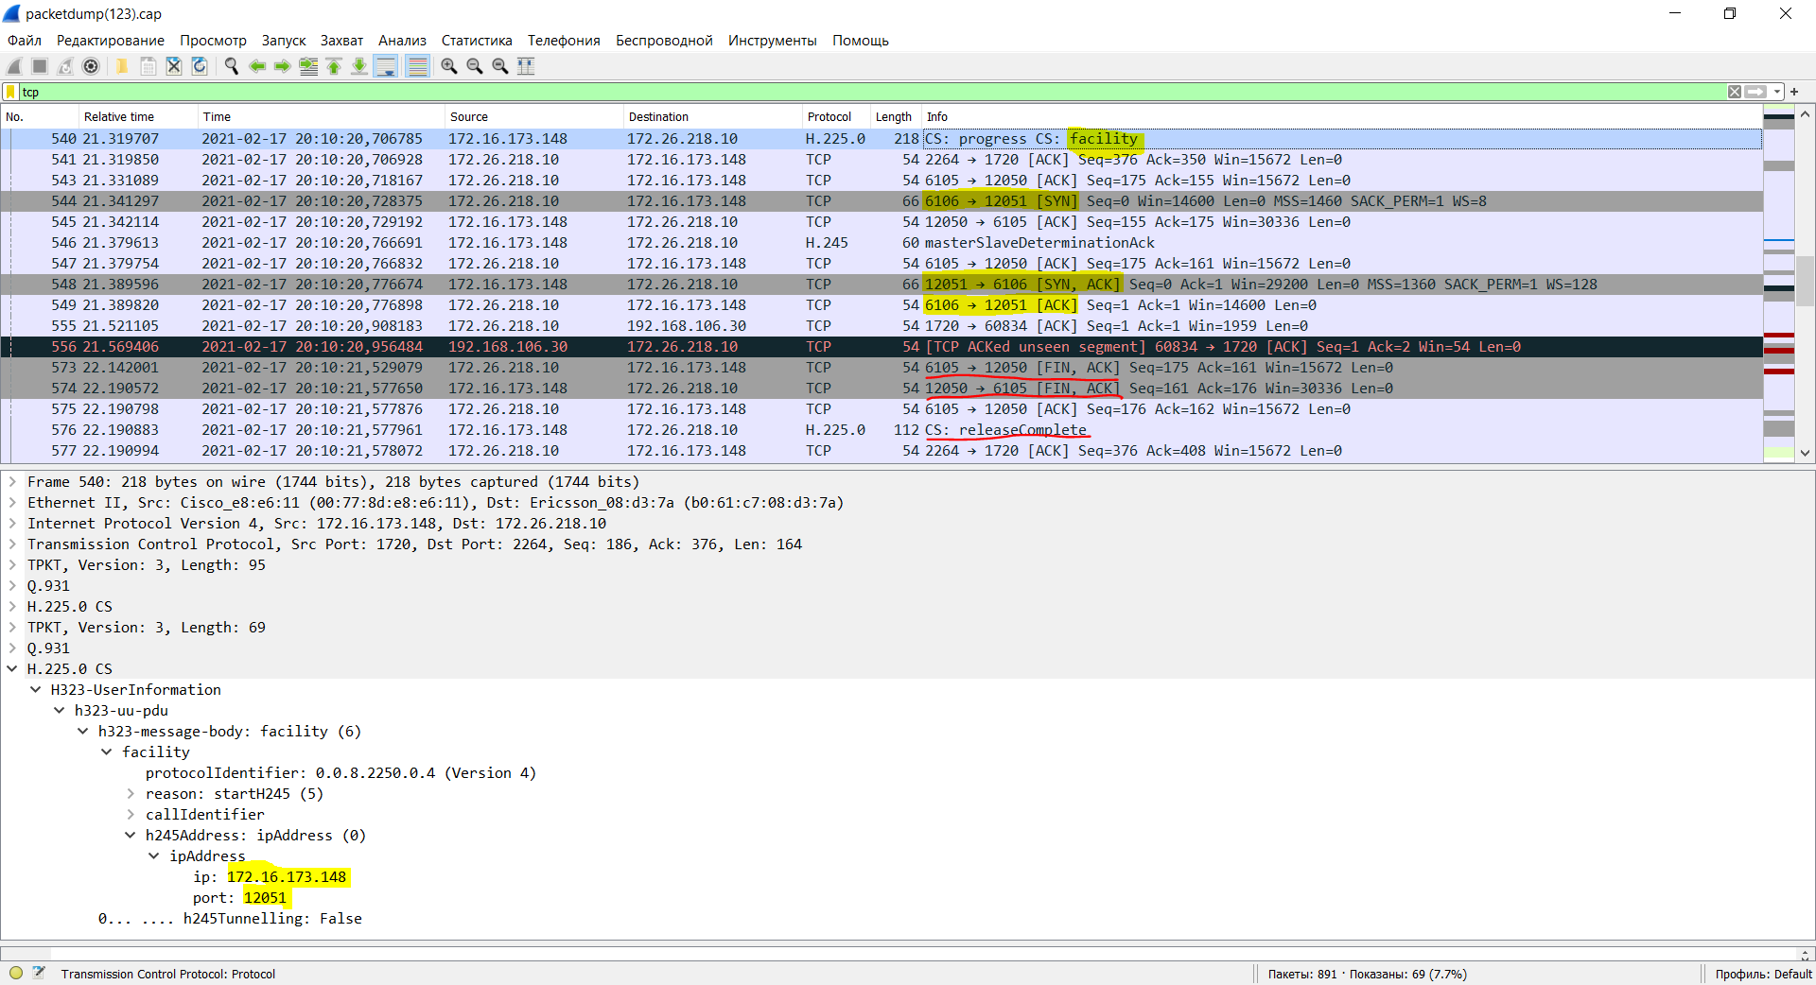Click the add filter plus button
Viewport: 1816px width, 985px height.
(1794, 92)
